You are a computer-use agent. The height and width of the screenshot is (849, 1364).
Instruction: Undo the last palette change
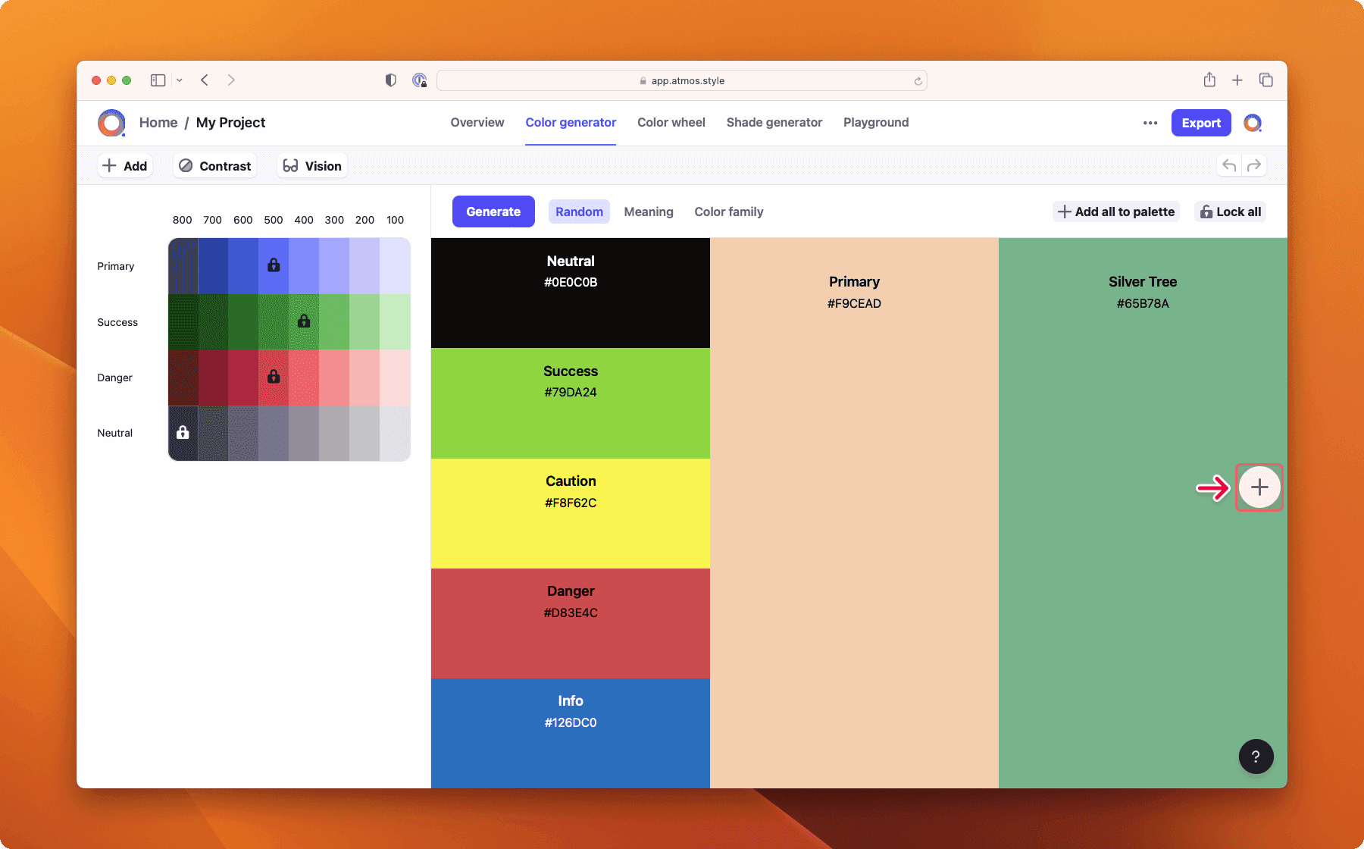[1228, 165]
